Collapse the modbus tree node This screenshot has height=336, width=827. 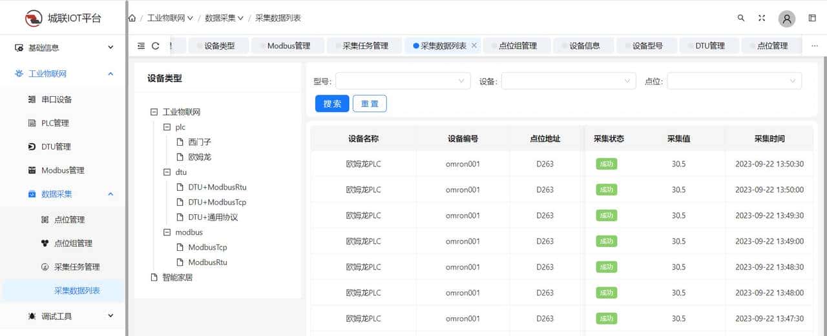click(x=167, y=232)
